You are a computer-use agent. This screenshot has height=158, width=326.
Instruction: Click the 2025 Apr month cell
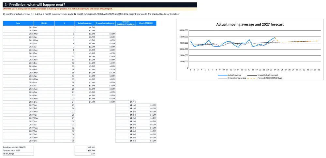44,37
